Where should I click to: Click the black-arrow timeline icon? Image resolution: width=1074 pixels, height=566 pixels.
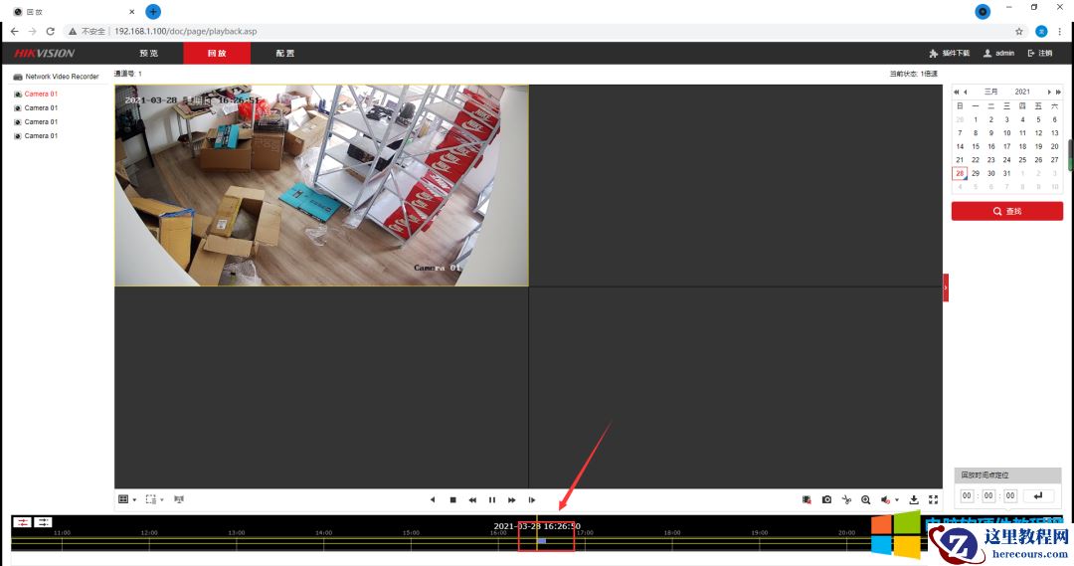coord(43,522)
